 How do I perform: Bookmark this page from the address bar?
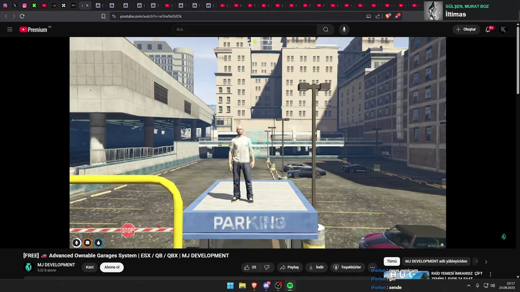coord(103,16)
